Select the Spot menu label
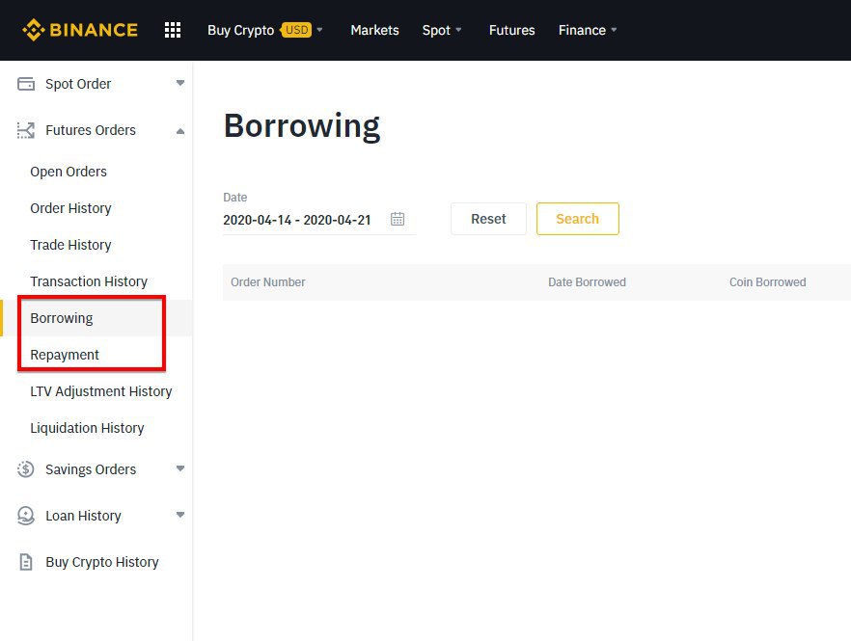Viewport: 851px width, 641px height. [x=436, y=31]
